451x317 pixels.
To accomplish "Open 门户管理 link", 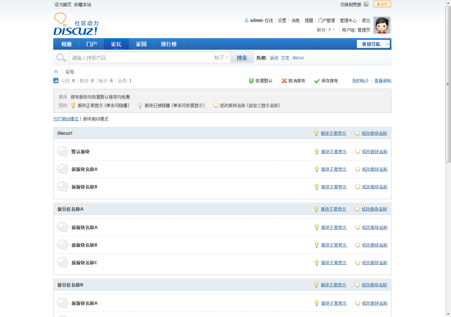I will (x=326, y=20).
